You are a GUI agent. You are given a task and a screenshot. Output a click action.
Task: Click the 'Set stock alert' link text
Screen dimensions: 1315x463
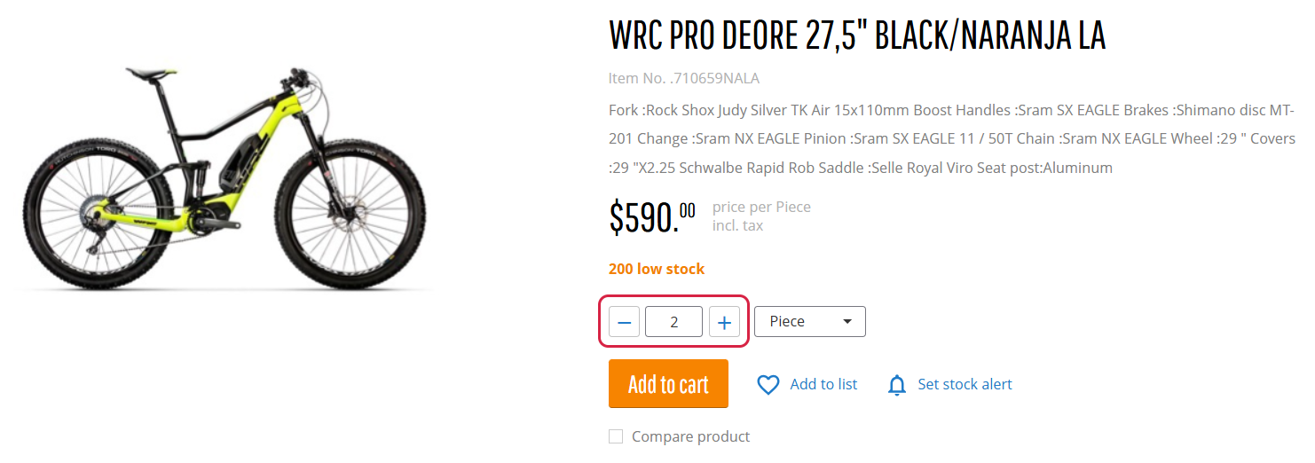(x=965, y=384)
